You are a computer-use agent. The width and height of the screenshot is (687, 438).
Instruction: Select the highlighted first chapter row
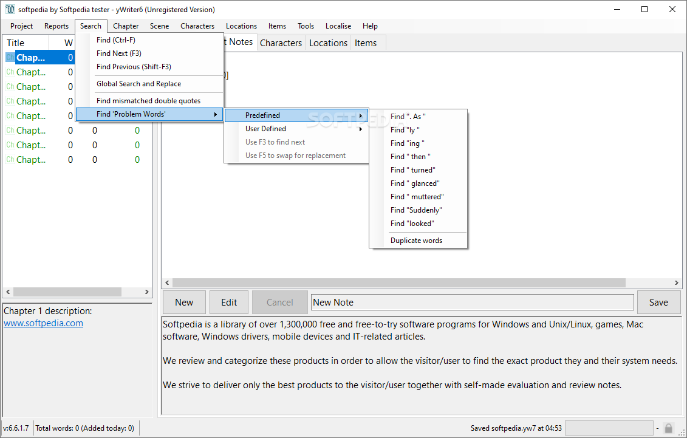39,57
